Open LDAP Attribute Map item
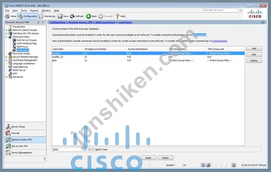Screen dimensions: 271x172 26,43
